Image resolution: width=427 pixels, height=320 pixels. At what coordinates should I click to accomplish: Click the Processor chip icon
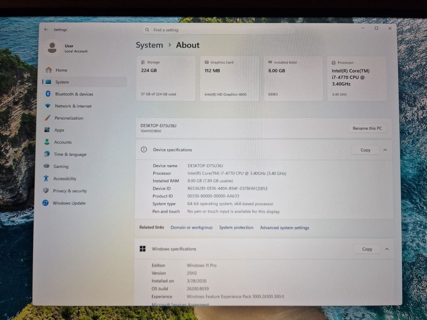click(x=334, y=63)
